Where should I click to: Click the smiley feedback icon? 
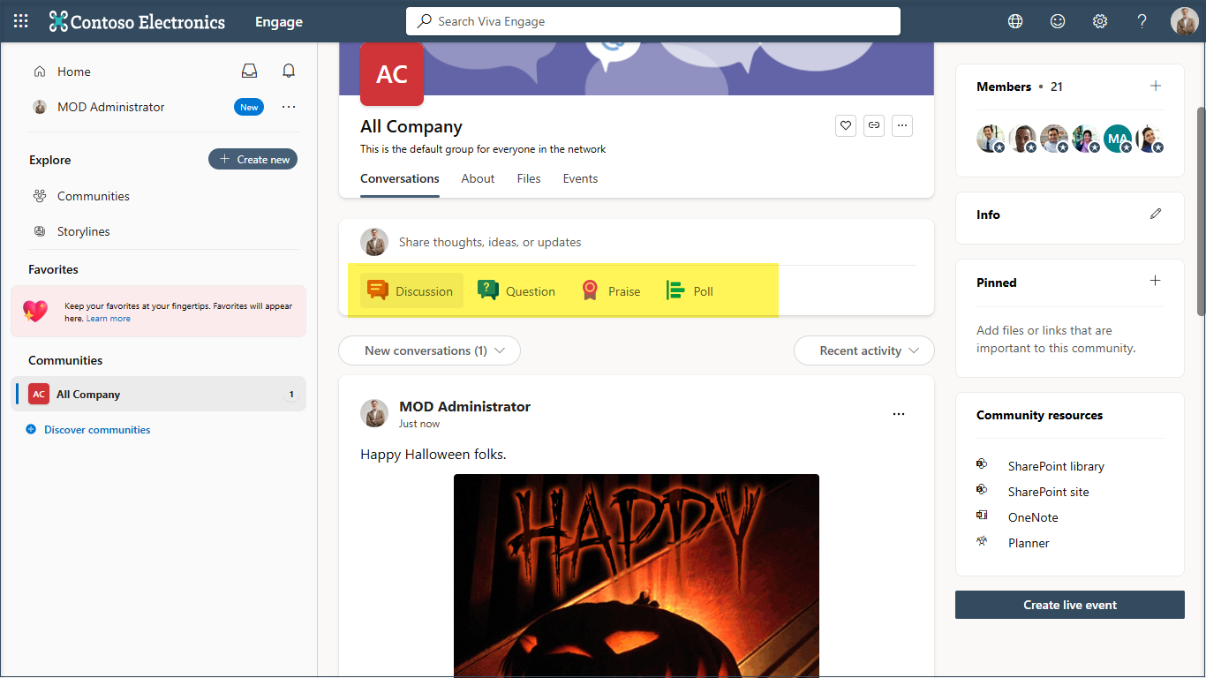(1058, 21)
